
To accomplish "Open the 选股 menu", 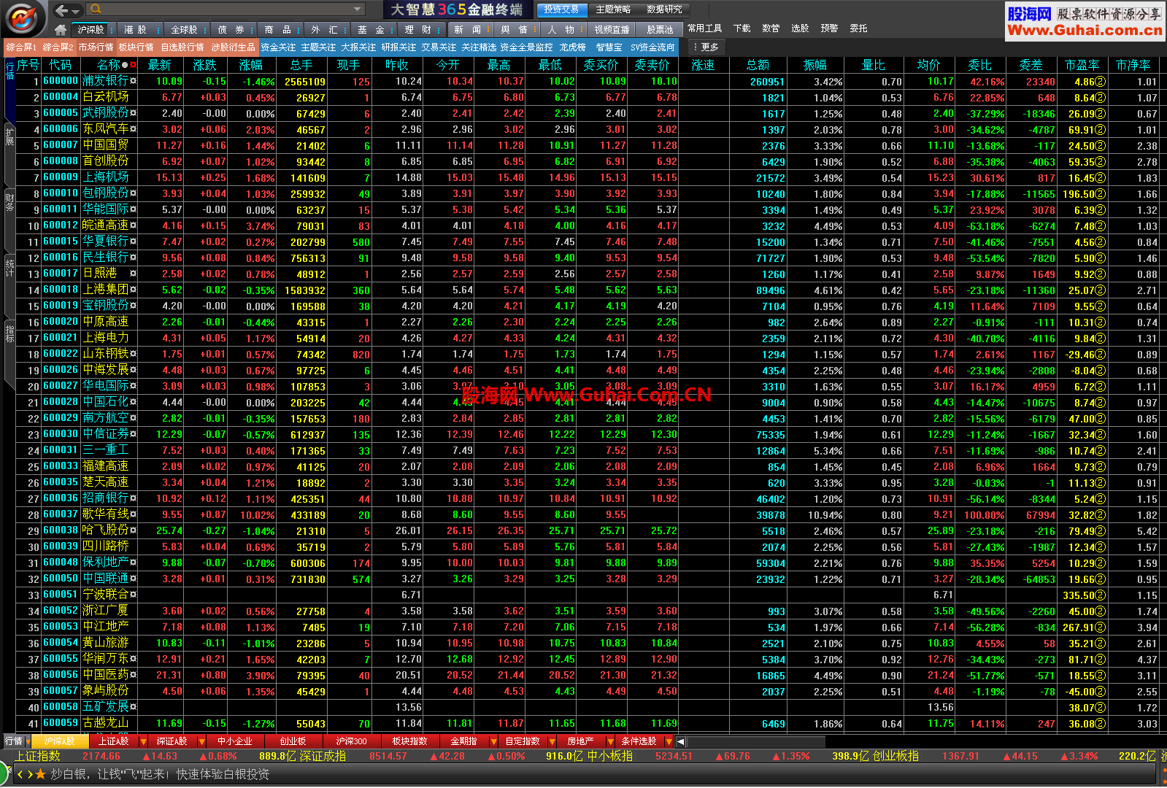I will (800, 28).
